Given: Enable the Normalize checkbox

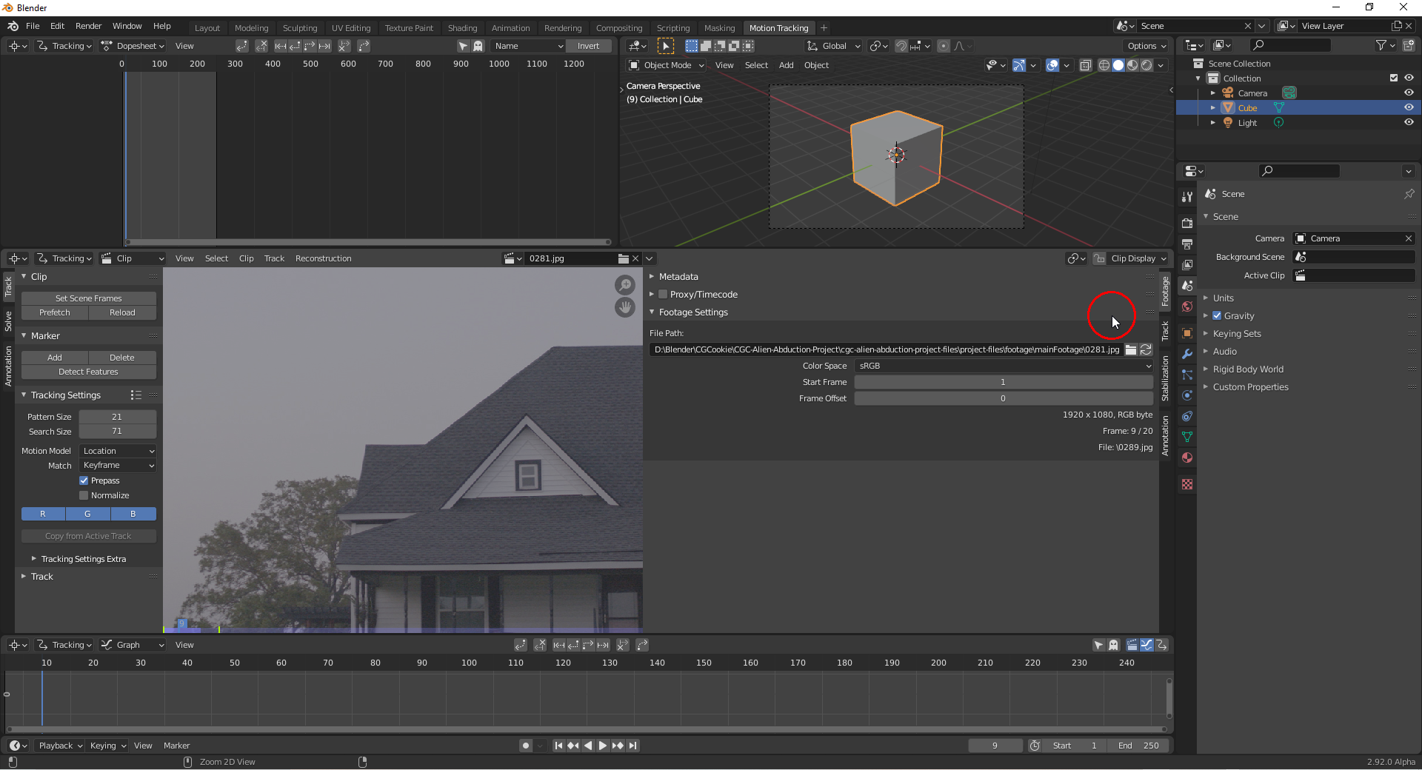Looking at the screenshot, I should pyautogui.click(x=84, y=495).
